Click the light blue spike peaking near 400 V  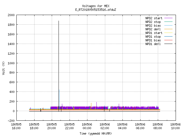(59, 97)
